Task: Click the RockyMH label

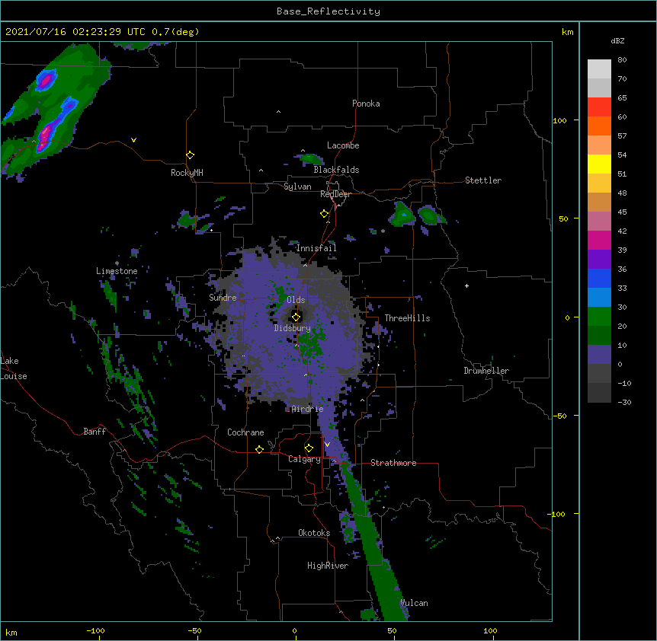Action: click(x=187, y=173)
